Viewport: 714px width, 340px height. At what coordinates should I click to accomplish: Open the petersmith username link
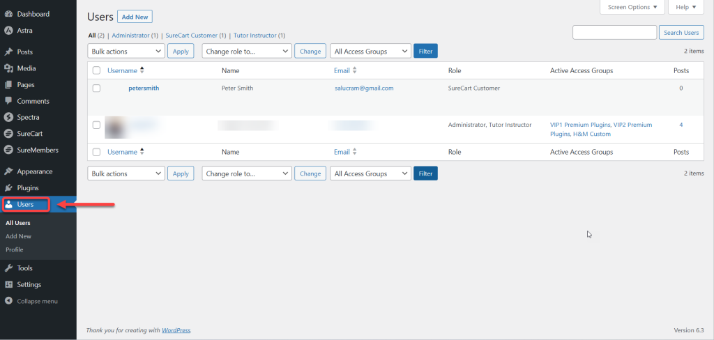144,88
